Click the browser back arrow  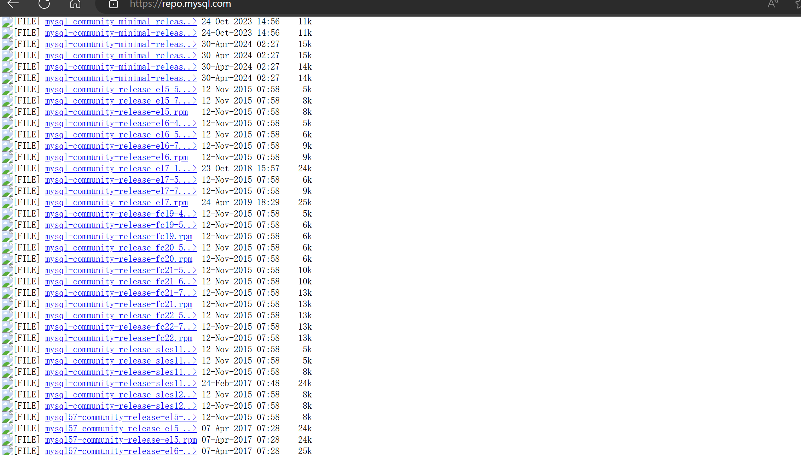tap(13, 4)
